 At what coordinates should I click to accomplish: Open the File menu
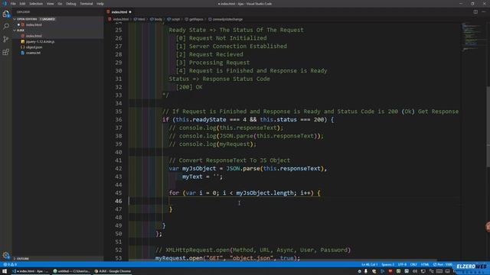(13, 4)
